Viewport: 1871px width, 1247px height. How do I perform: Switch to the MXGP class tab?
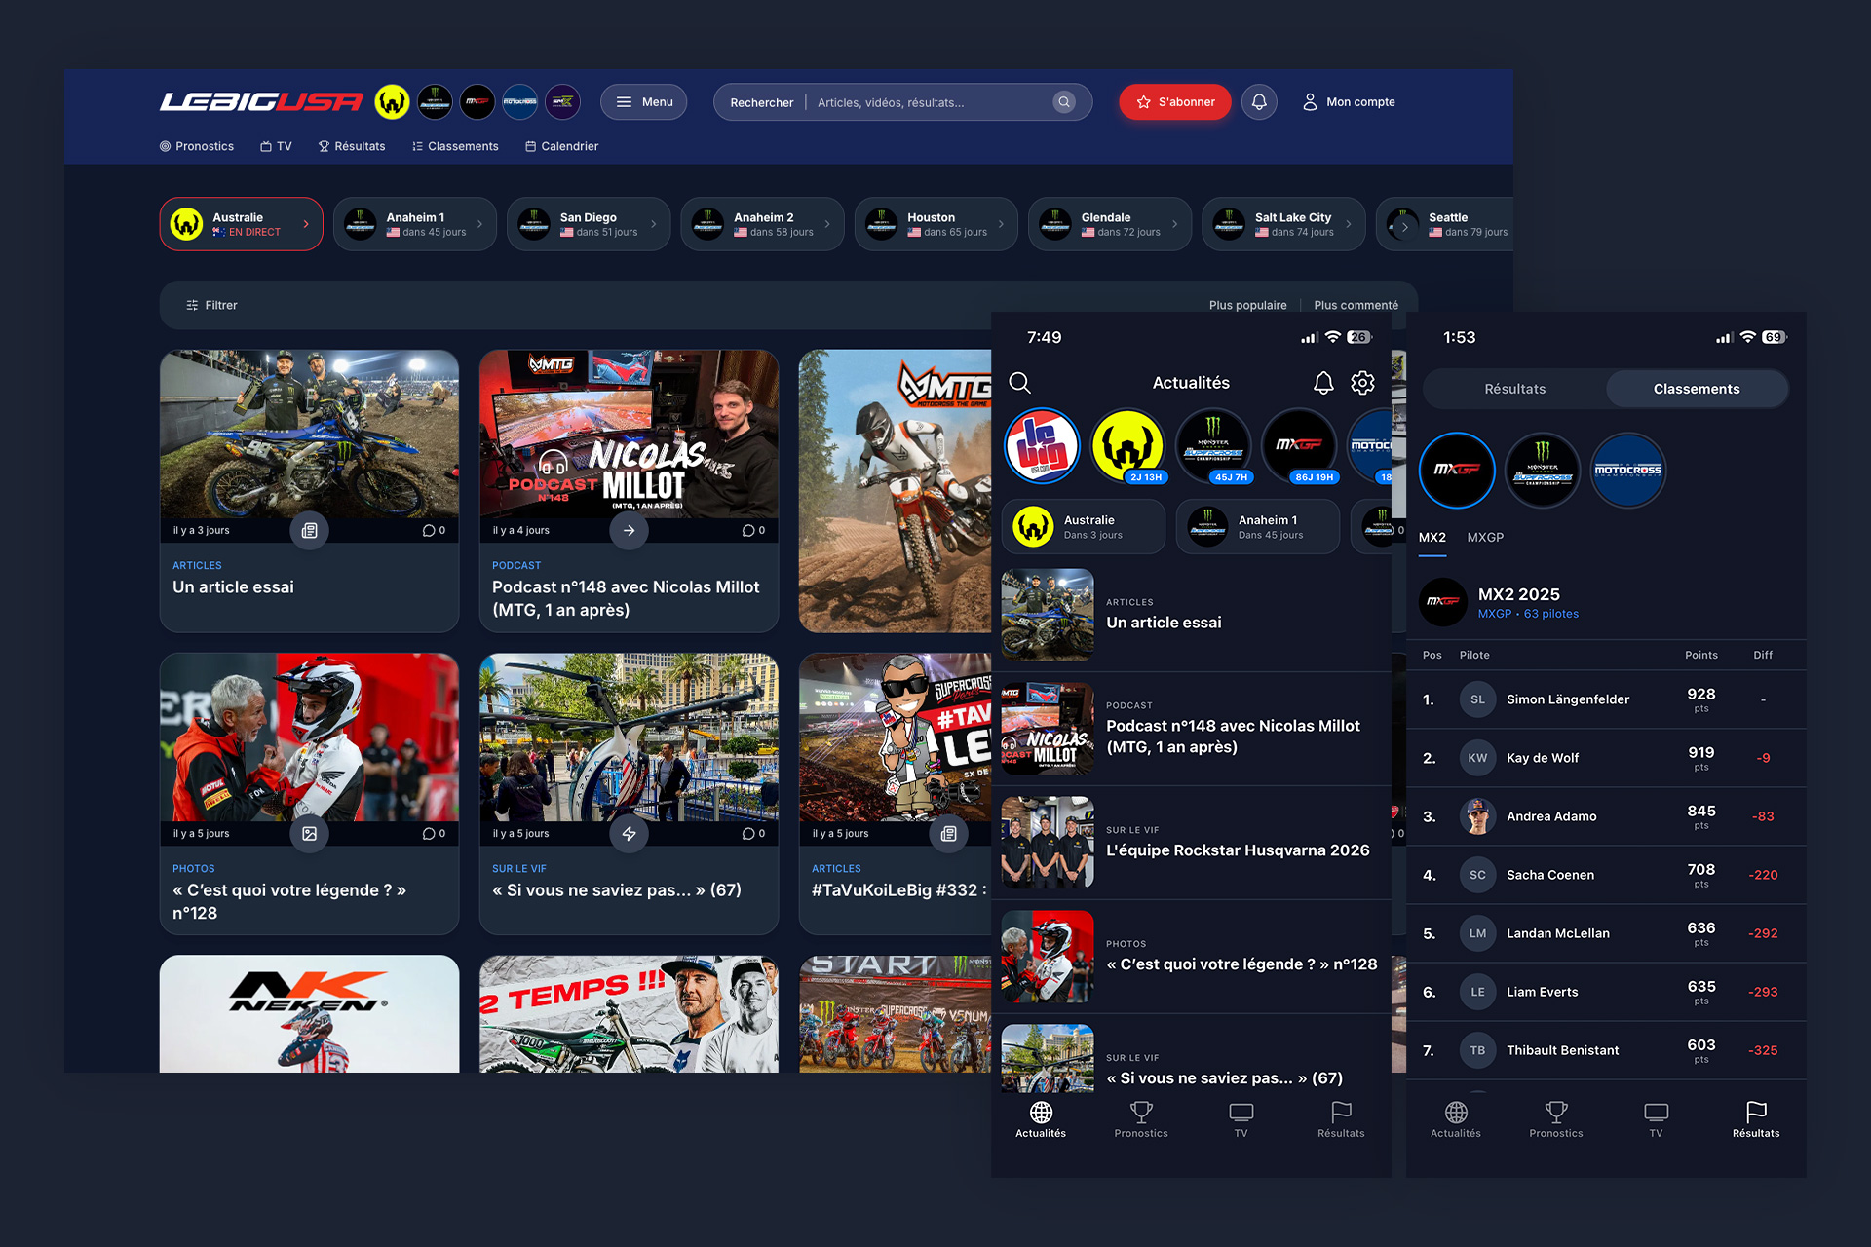(1485, 538)
